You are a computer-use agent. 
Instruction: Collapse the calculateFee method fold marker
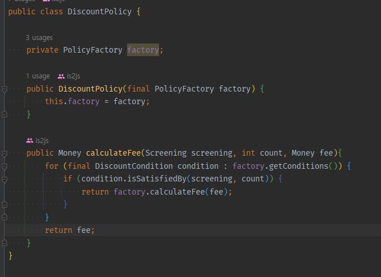[4, 154]
